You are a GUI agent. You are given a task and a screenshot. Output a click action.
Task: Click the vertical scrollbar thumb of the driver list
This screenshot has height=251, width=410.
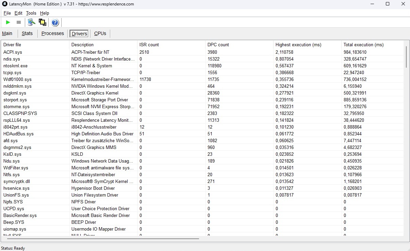(406, 57)
